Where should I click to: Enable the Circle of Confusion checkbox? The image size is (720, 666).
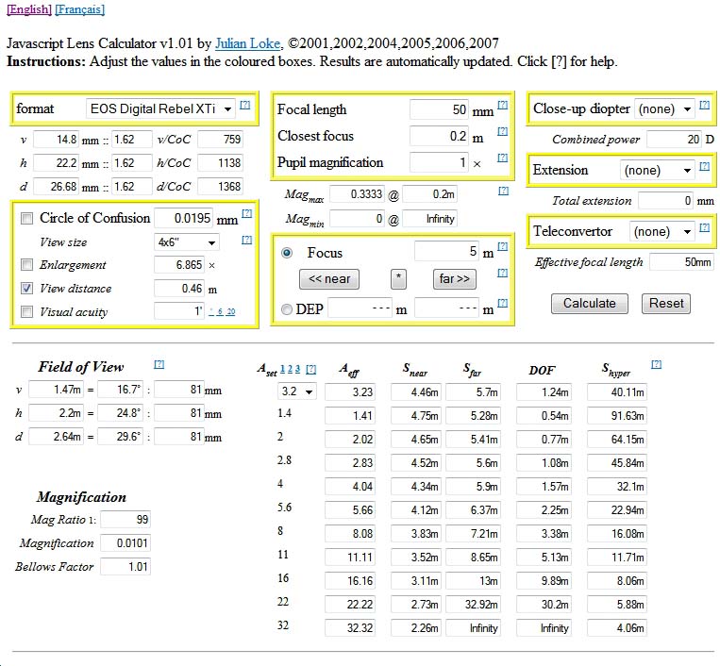point(27,218)
